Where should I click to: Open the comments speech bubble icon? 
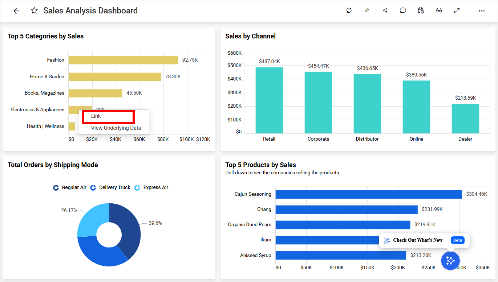coord(403,11)
